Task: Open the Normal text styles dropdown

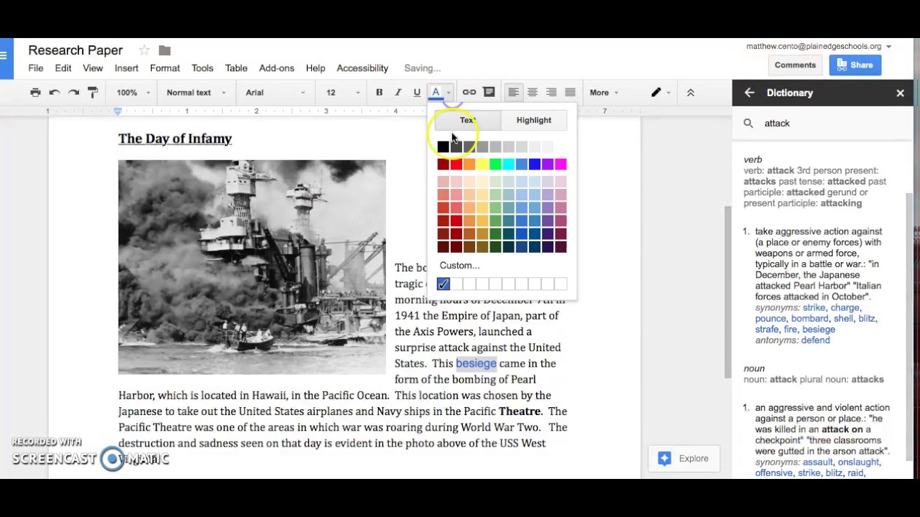Action: tap(196, 93)
